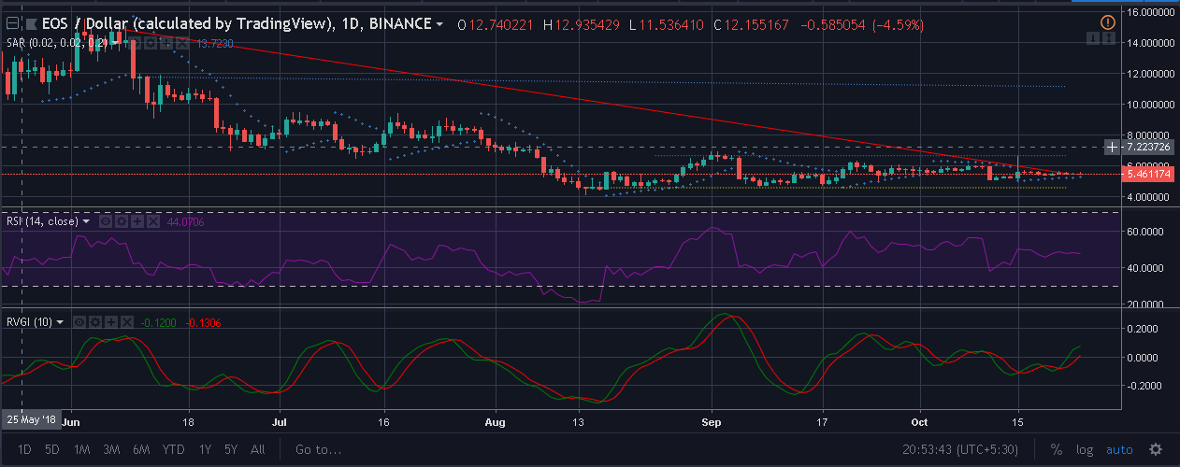
Task: Click the RVGI signal value -0.1306
Action: [203, 322]
